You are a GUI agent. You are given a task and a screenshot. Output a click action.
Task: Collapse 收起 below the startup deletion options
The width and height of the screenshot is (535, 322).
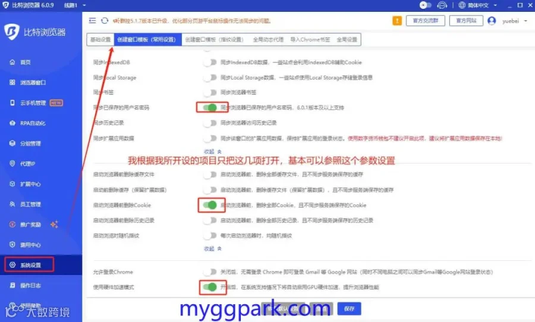[x=213, y=249]
